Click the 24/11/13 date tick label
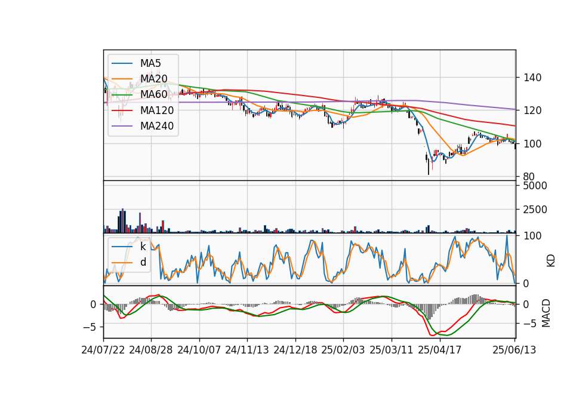 pyautogui.click(x=247, y=350)
